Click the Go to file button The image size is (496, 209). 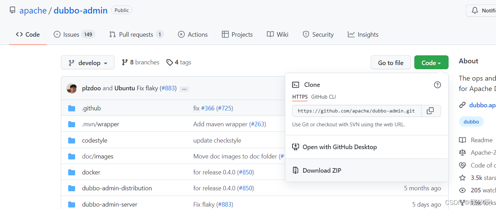[x=391, y=63]
